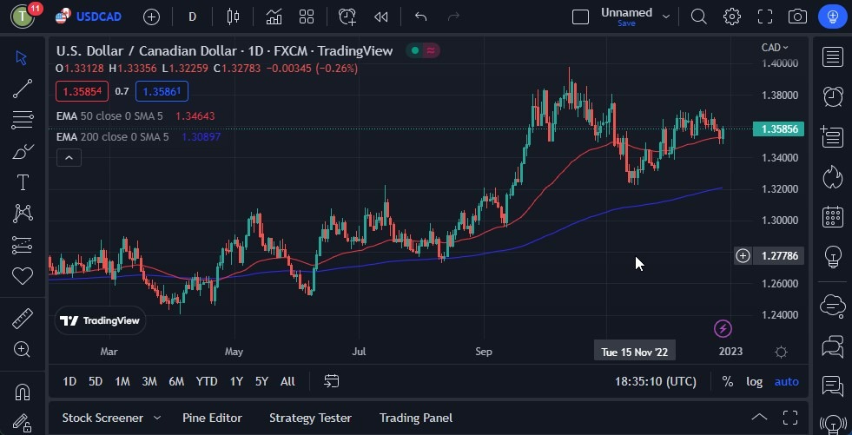This screenshot has width=852, height=435.
Task: Expand the Unnamed layout dropdown arrow
Action: [x=666, y=16]
